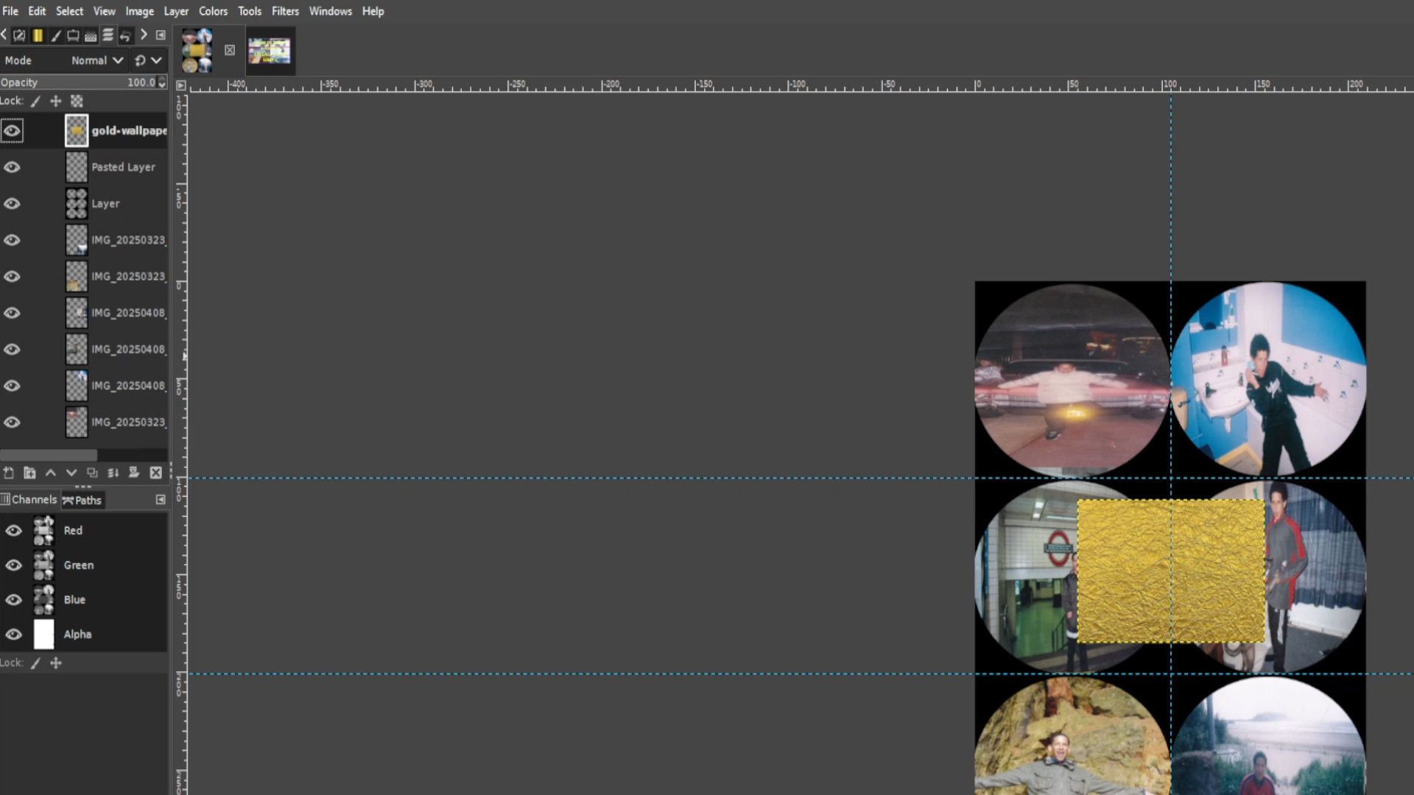The height and width of the screenshot is (795, 1414).
Task: Open the image menu button at ruler corner
Action: [180, 85]
